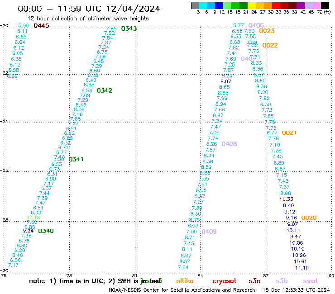Select the dark red time label 0445
335x294 pixels.
tap(42, 26)
